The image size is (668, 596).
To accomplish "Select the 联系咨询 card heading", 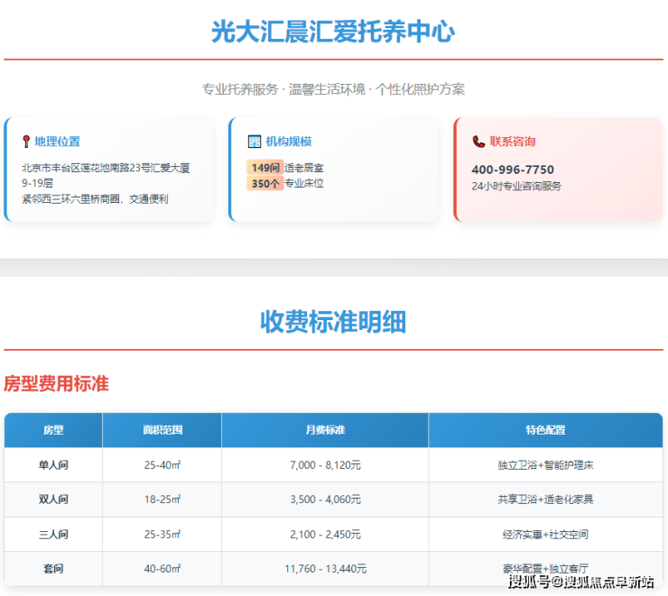I will tap(513, 142).
